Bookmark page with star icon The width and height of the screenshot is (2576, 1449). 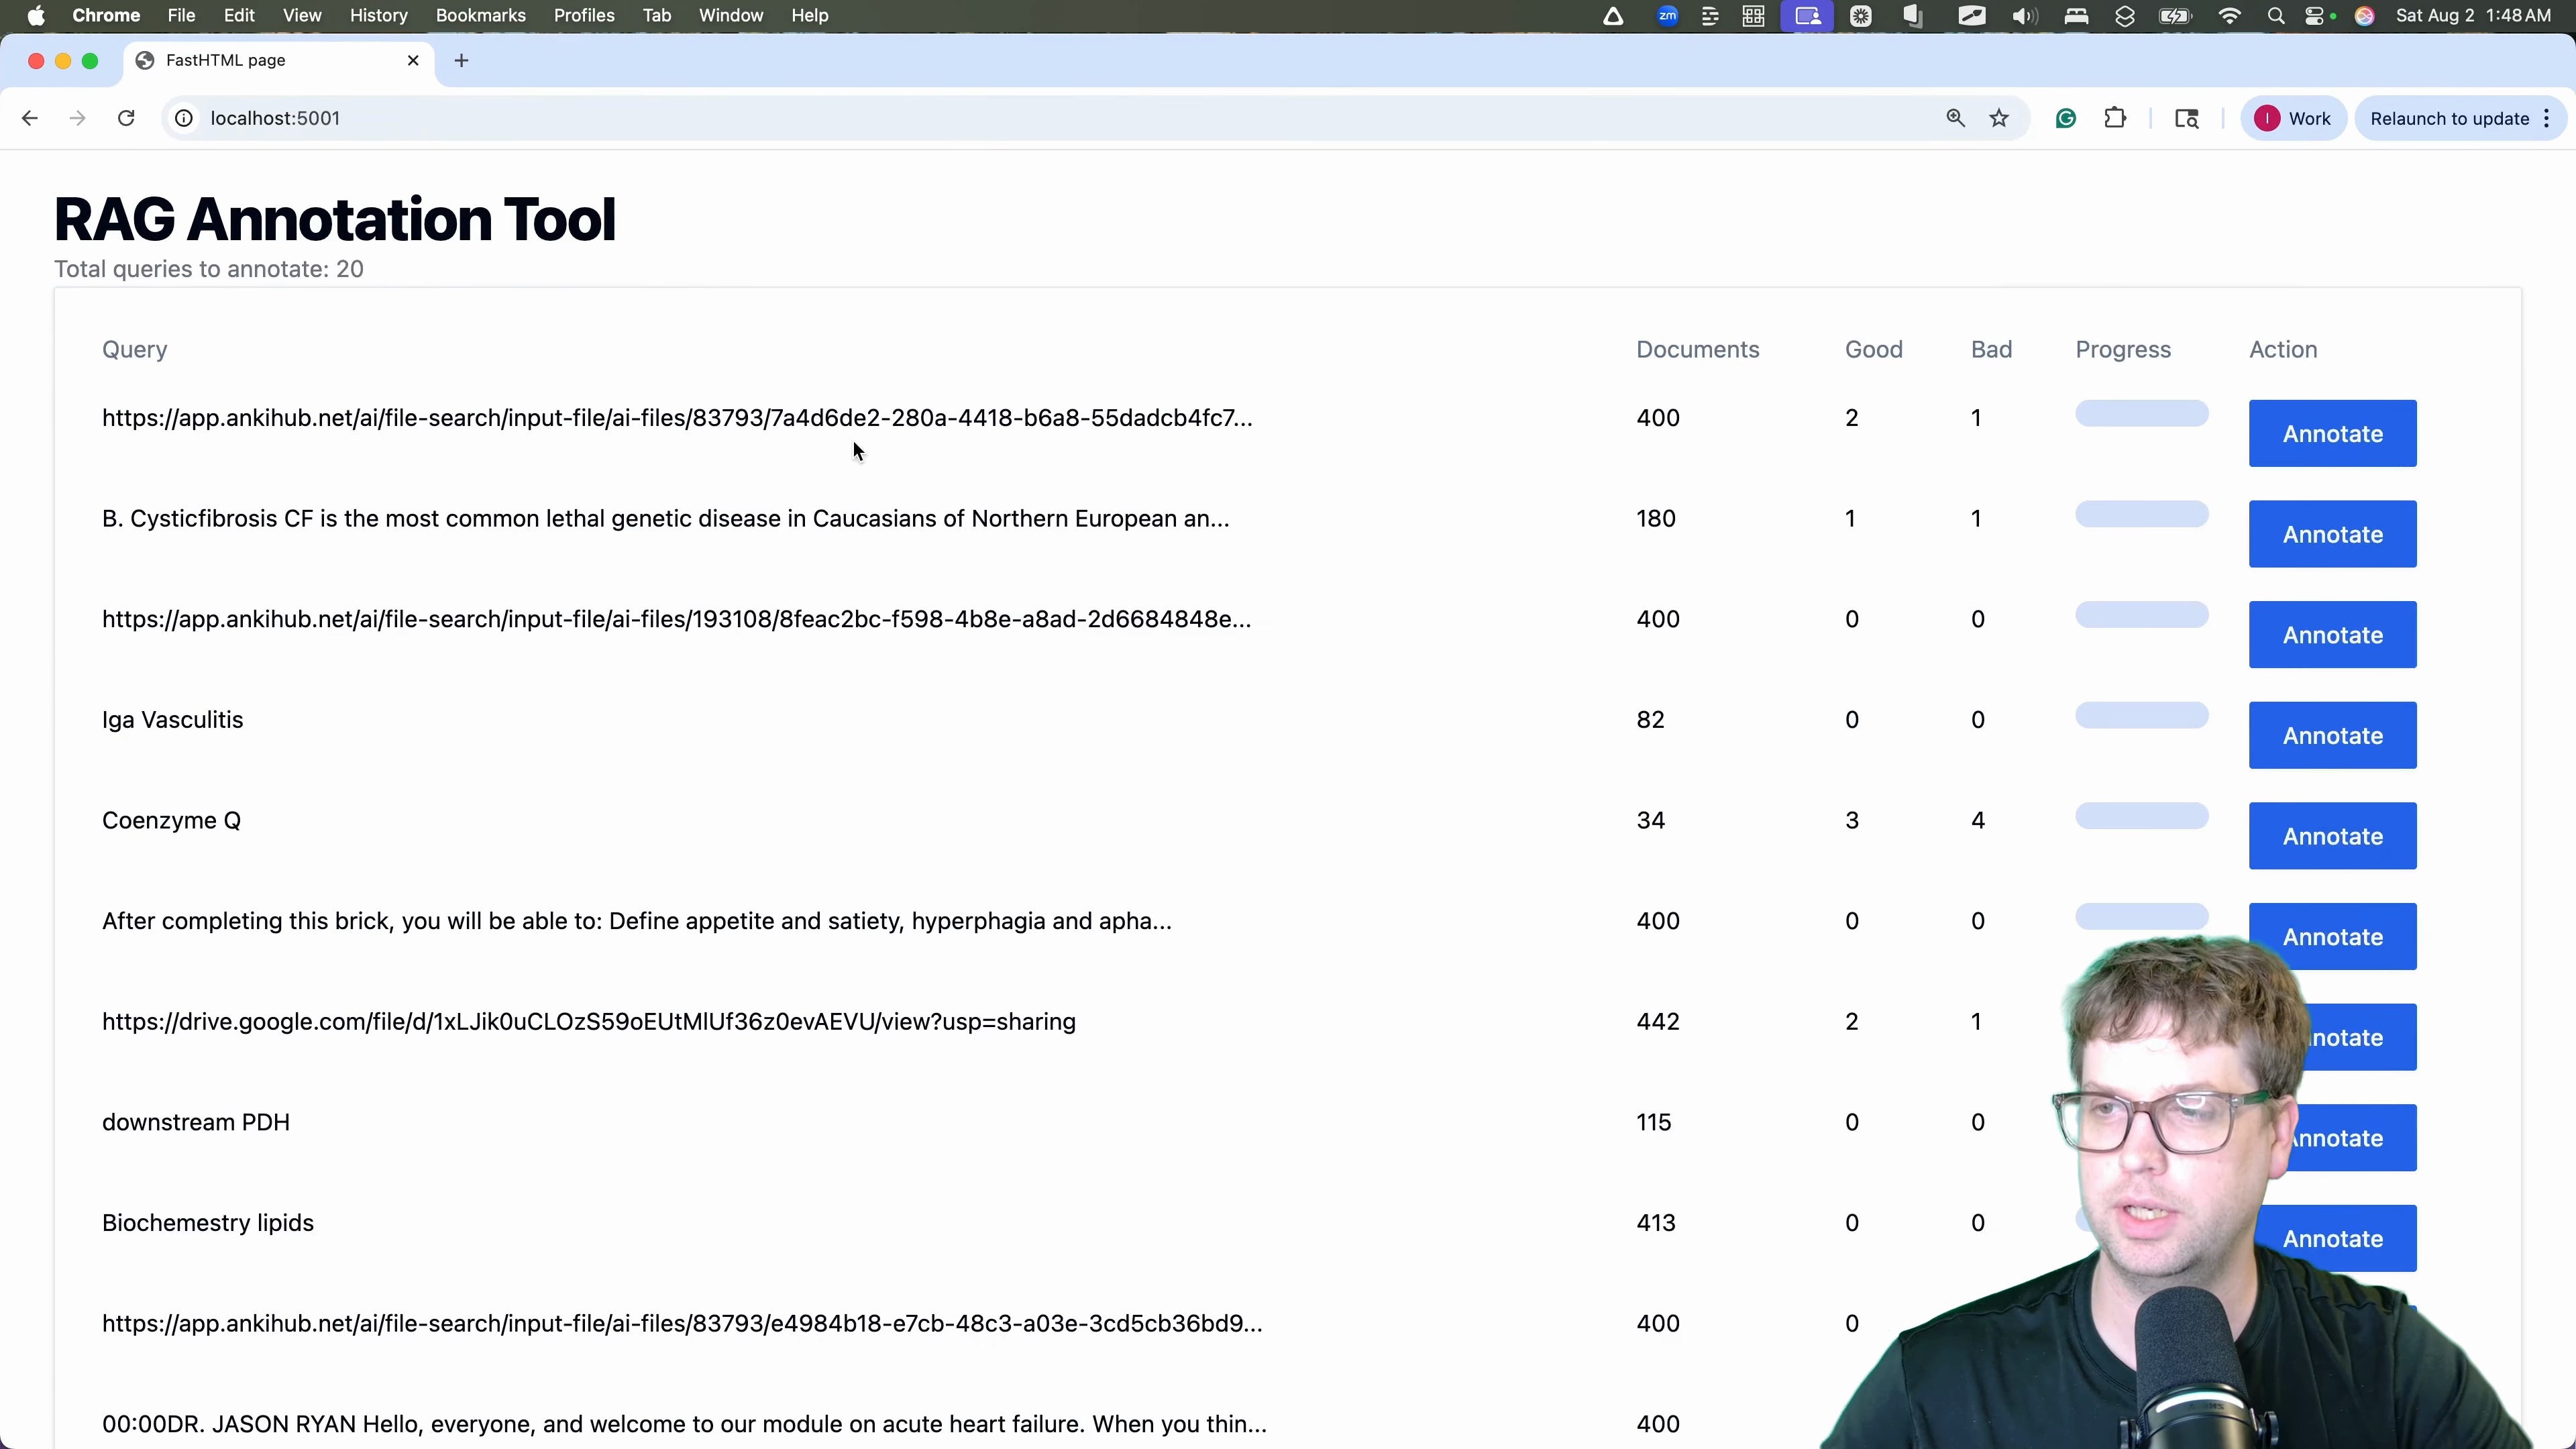tap(1999, 118)
